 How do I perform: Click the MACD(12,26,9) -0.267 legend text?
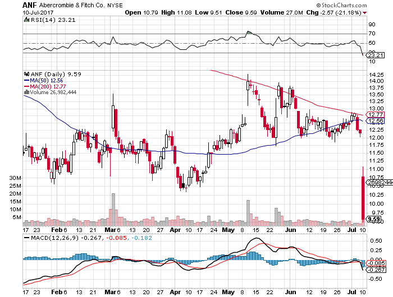click(66, 238)
